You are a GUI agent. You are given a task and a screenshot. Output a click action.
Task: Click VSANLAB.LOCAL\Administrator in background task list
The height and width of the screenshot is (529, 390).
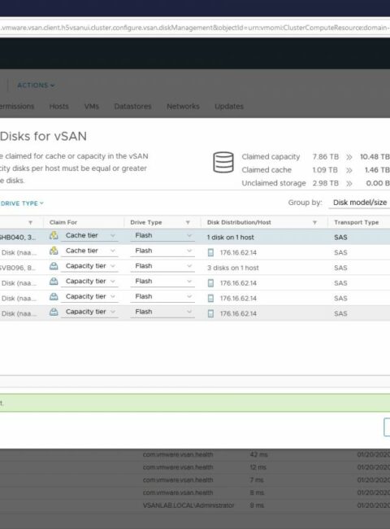click(x=188, y=505)
